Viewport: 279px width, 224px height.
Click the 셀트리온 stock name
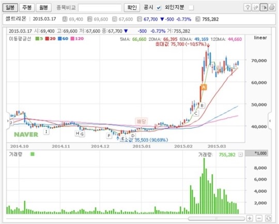(16, 19)
